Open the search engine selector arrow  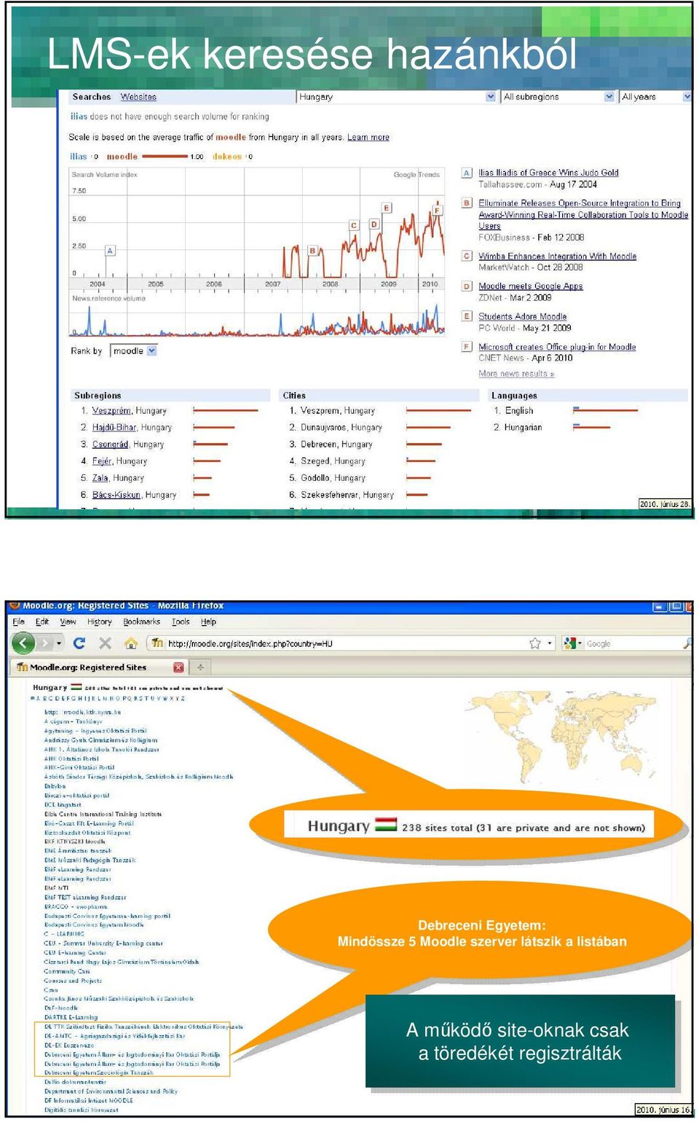[580, 643]
